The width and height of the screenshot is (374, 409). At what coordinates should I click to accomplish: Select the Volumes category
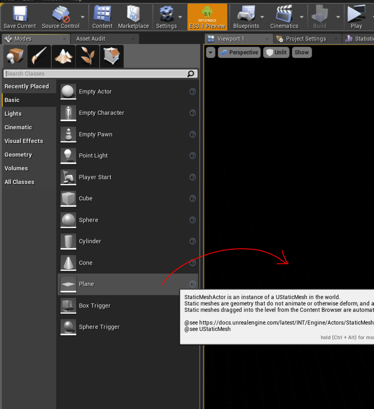coord(29,168)
